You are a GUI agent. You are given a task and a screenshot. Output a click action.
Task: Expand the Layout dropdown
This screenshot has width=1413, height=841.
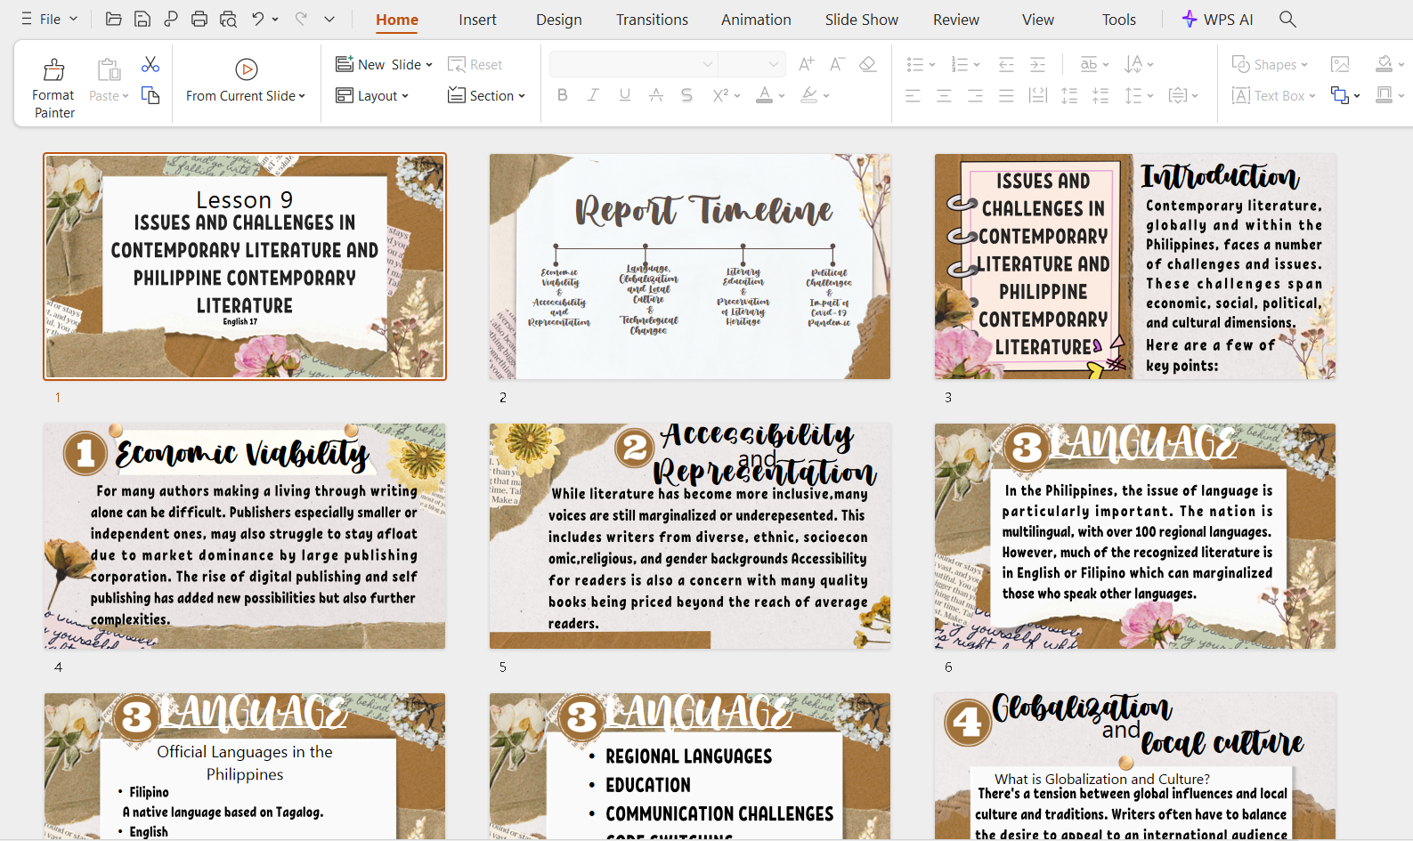point(372,95)
